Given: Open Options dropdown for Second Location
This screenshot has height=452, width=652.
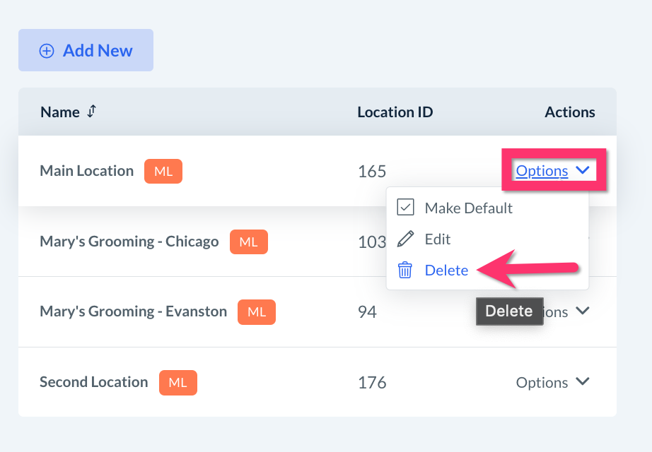Looking at the screenshot, I should click(x=552, y=382).
